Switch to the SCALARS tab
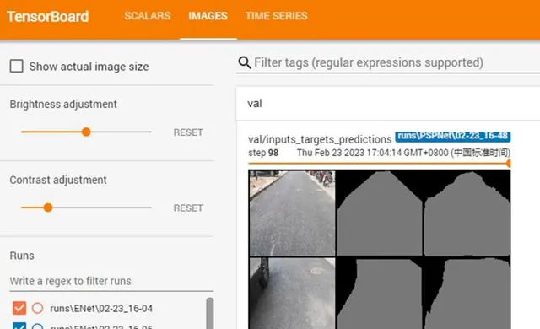 148,16
